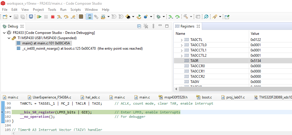This screenshot has height=135, width=292.
Task: Click the Resume (green play) debug button
Action: click(39, 17)
